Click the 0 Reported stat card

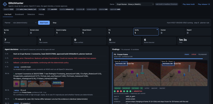tap(124, 41)
